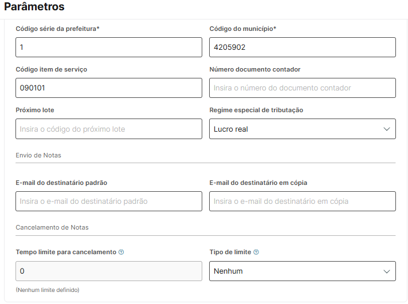Click help icon next to Tipo de limite
This screenshot has height=304, width=408.
pos(256,252)
